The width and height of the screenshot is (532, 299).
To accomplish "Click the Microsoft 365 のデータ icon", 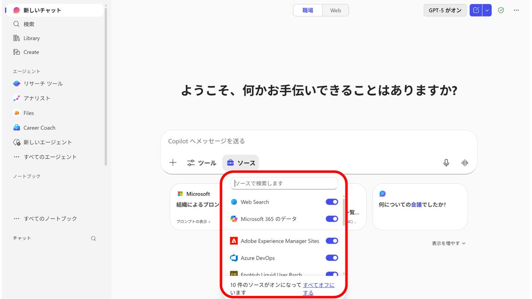I will (x=234, y=219).
